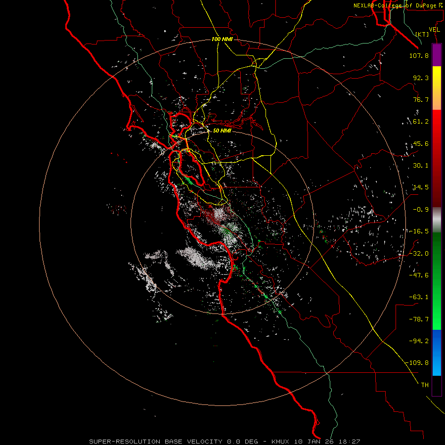
Task: Click the bright red segment of color bar
Action: pyautogui.click(x=437, y=129)
